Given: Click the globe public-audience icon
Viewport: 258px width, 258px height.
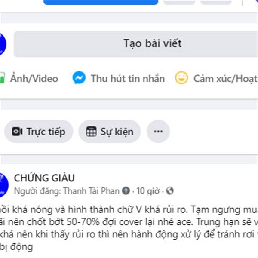Looking at the screenshot, I should coord(170,191).
